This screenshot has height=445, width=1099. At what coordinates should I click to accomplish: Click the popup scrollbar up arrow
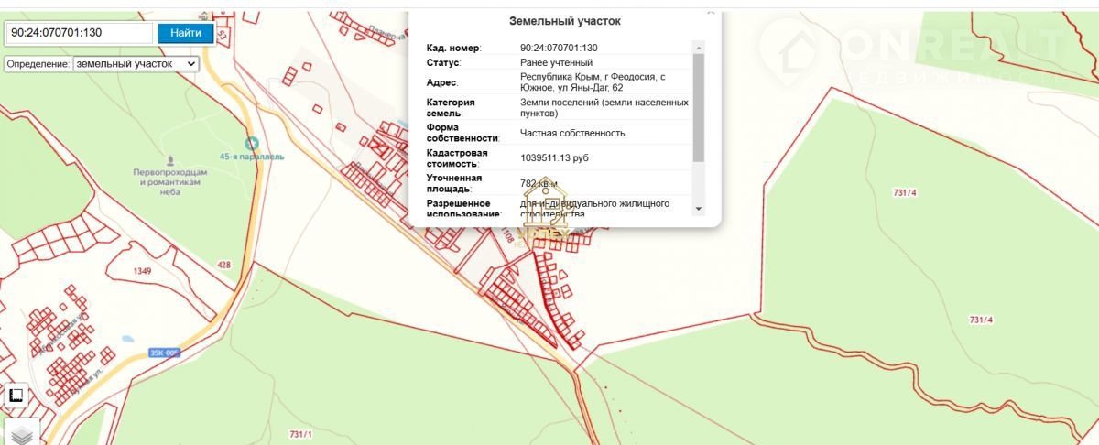pos(699,48)
